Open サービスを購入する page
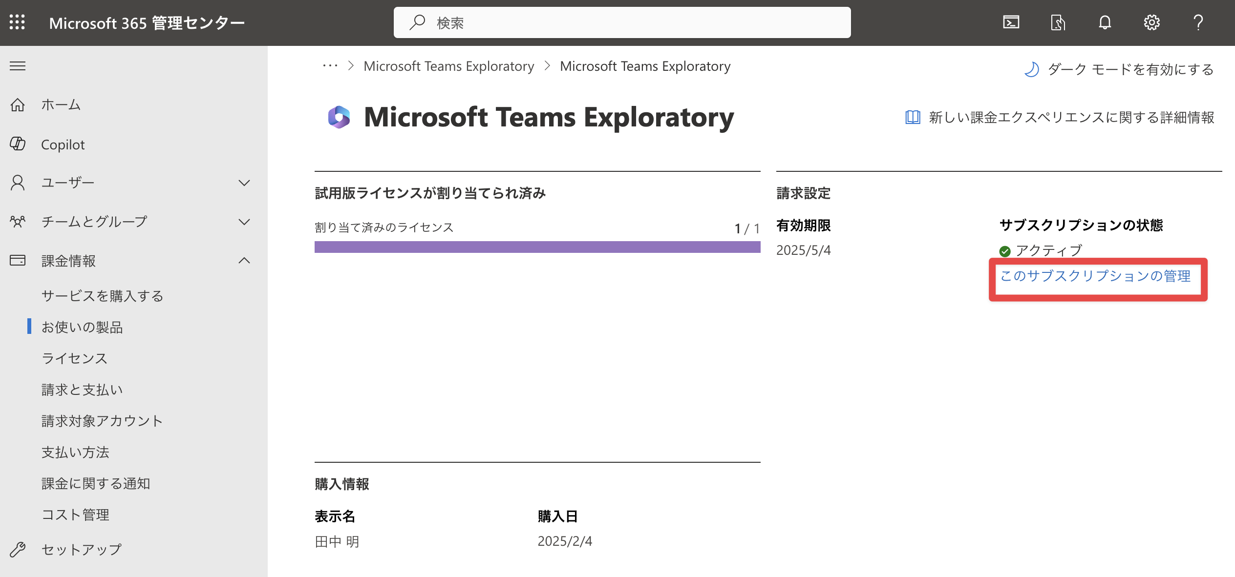Image resolution: width=1235 pixels, height=577 pixels. pyautogui.click(x=102, y=296)
